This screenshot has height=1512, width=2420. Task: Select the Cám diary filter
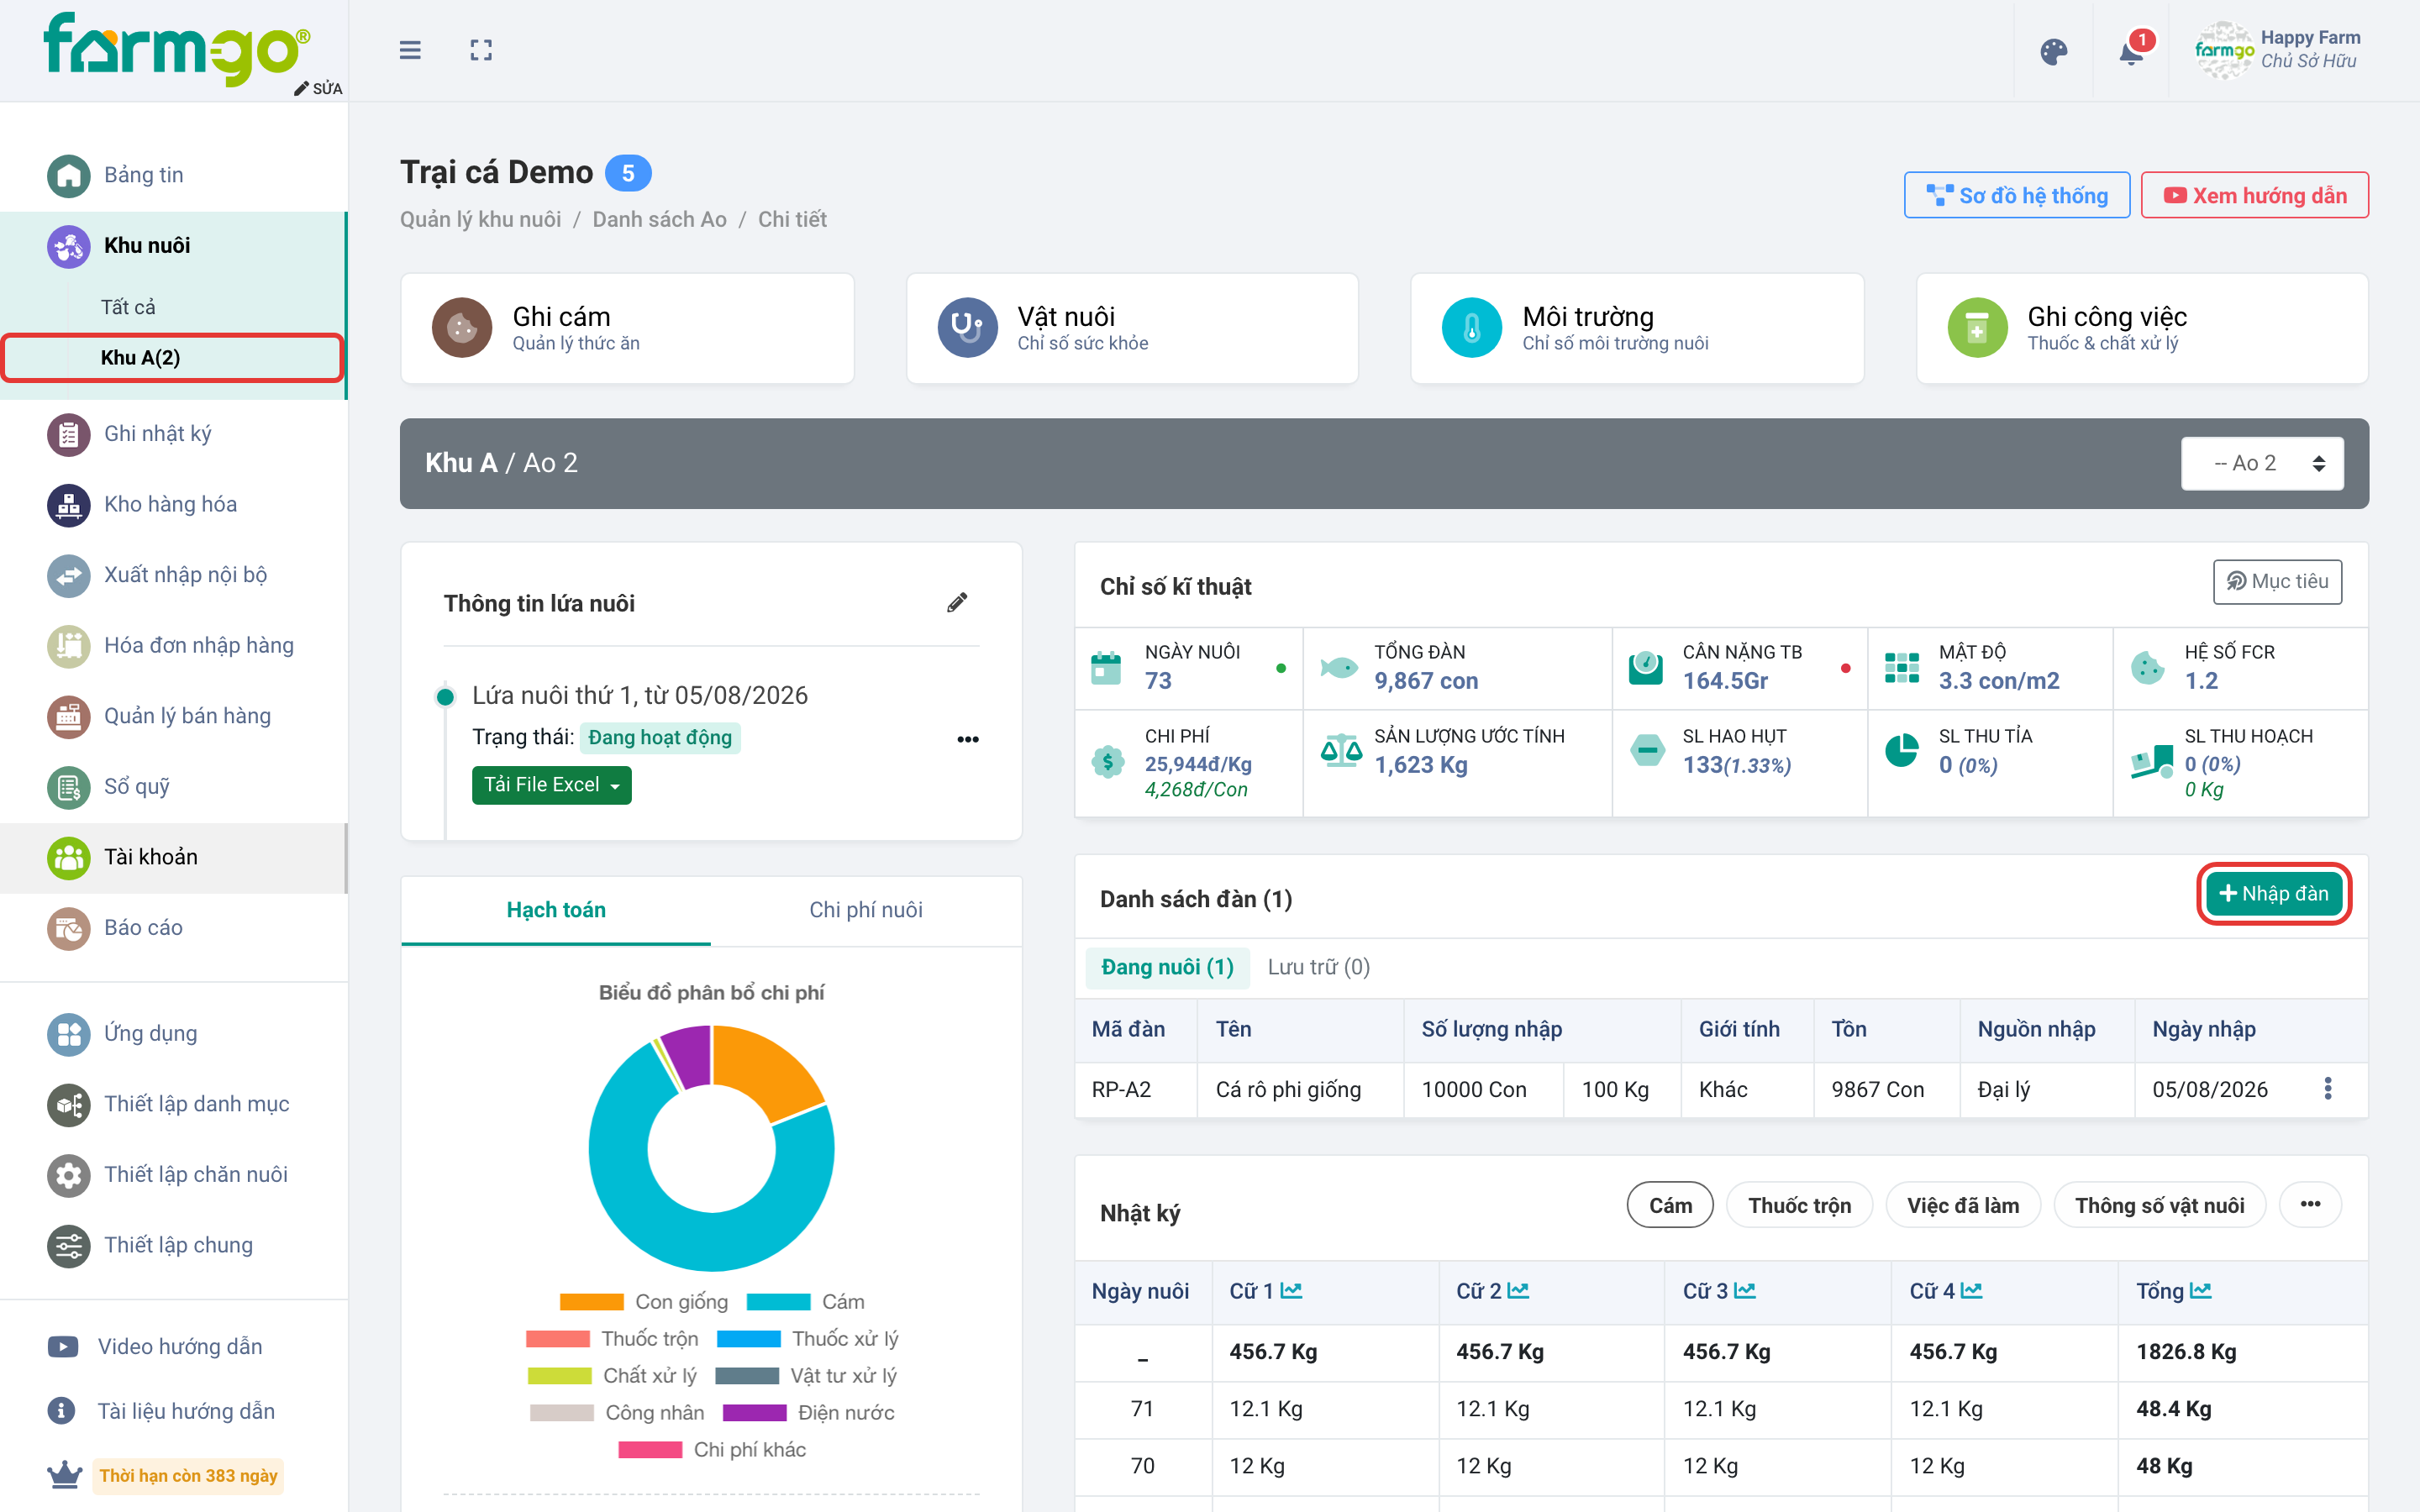coord(1670,1205)
